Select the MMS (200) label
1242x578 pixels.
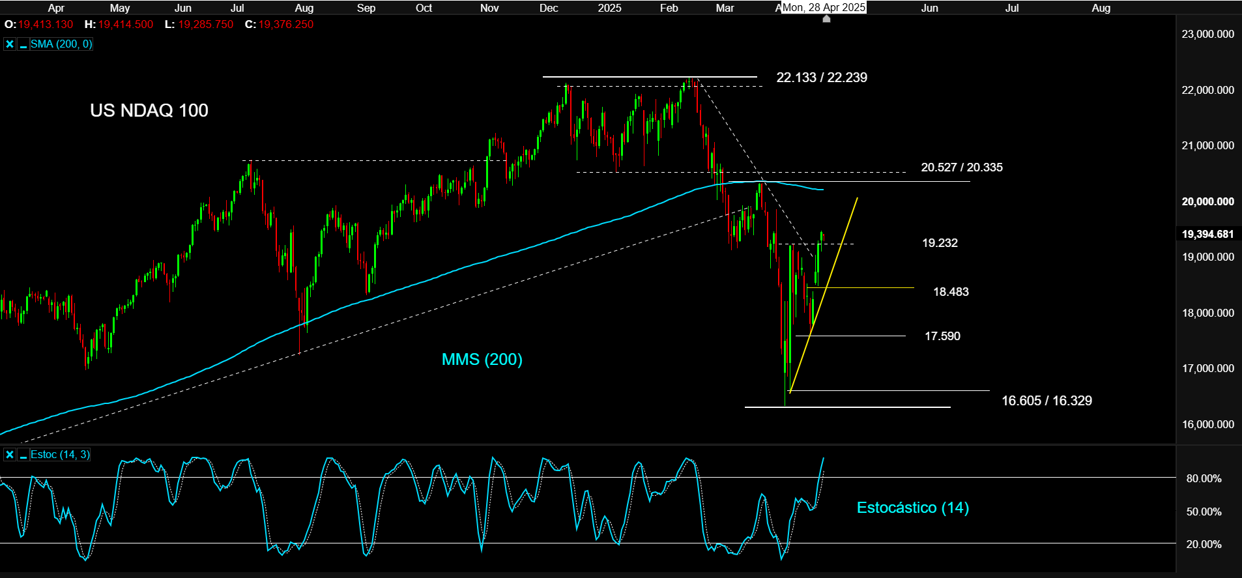[x=482, y=359]
